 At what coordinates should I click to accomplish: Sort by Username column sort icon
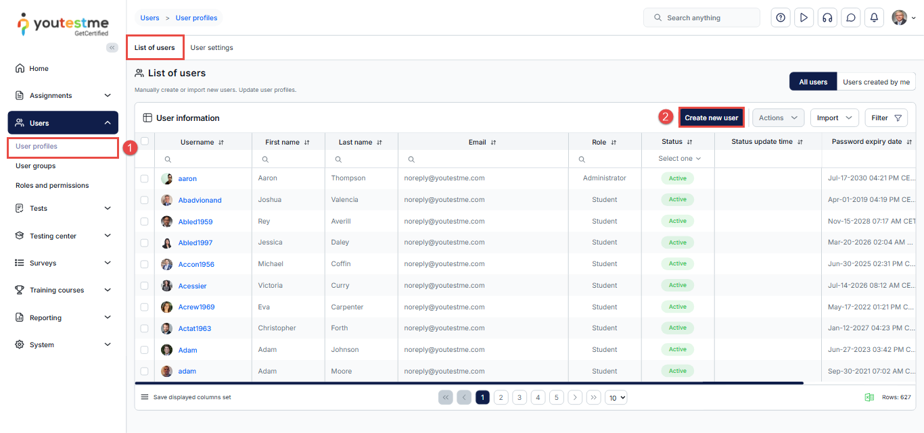coord(221,143)
